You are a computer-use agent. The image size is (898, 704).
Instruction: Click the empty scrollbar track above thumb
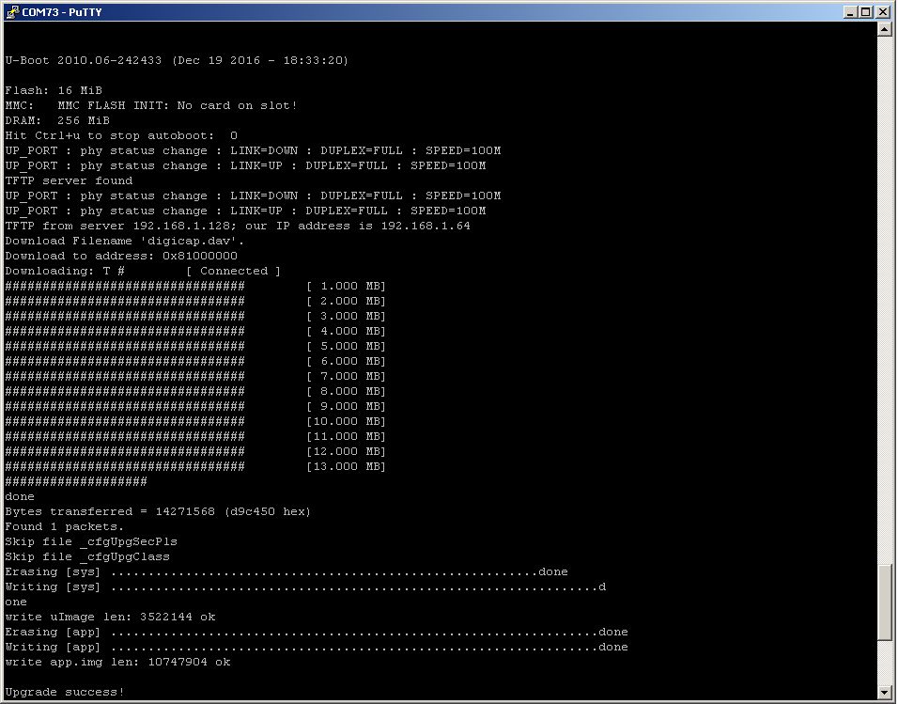click(884, 298)
